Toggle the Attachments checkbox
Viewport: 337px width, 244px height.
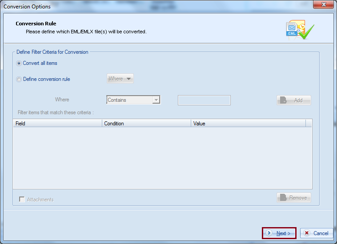[x=22, y=199]
